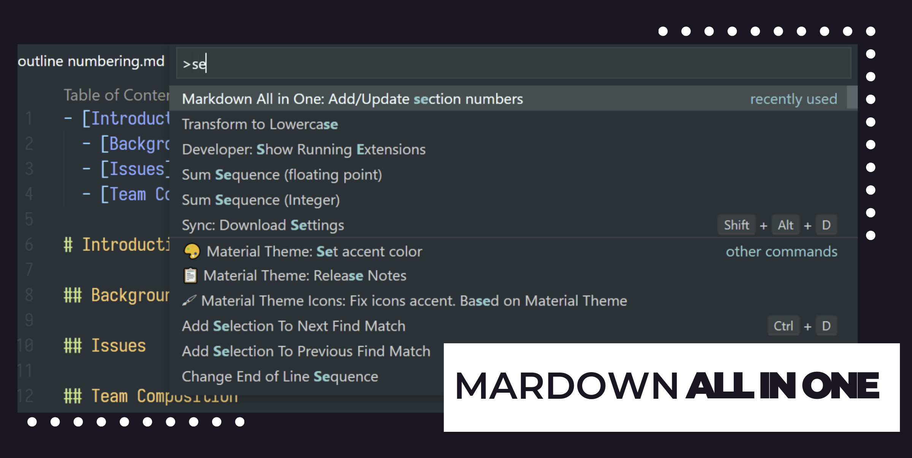Click the Alt key badge on Sync row
Image resolution: width=912 pixels, height=458 pixels.
785,225
